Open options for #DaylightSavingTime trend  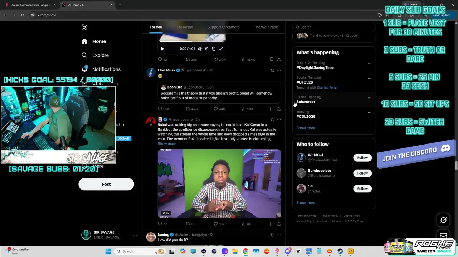(370, 64)
